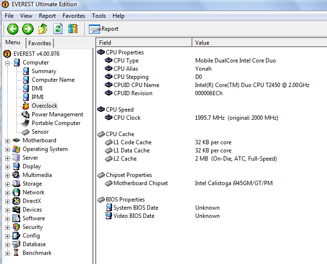
Task: Expand the Multimedia tree node
Action: [7, 176]
